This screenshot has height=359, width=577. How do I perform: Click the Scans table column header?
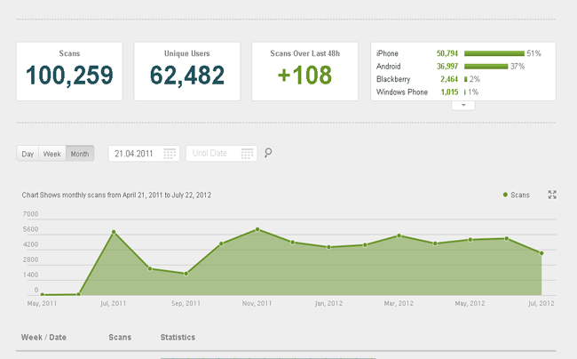(x=120, y=338)
